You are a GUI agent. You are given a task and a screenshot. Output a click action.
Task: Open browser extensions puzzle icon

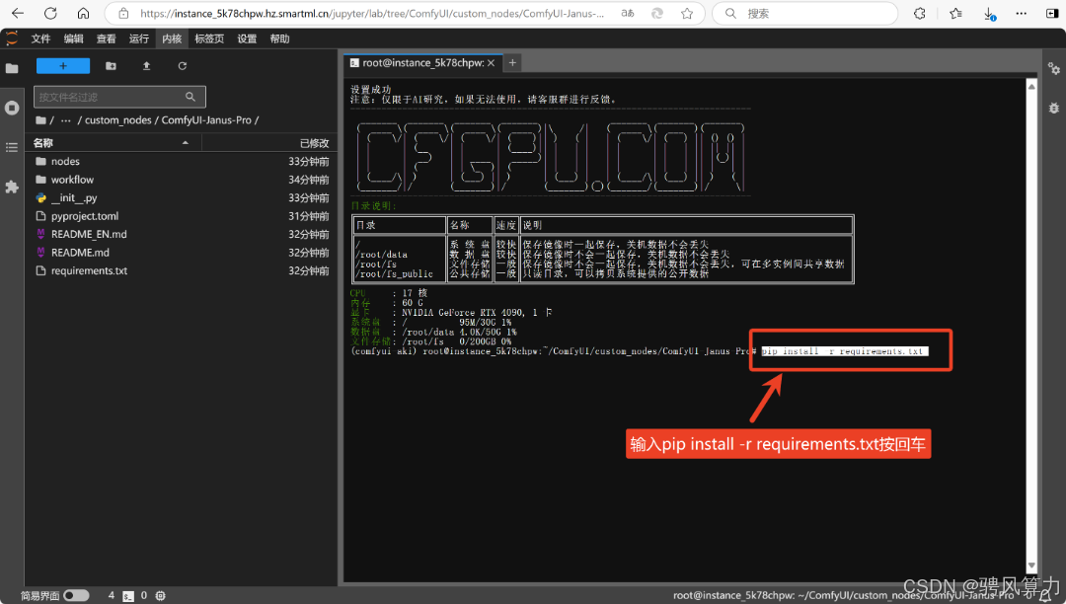tap(920, 13)
